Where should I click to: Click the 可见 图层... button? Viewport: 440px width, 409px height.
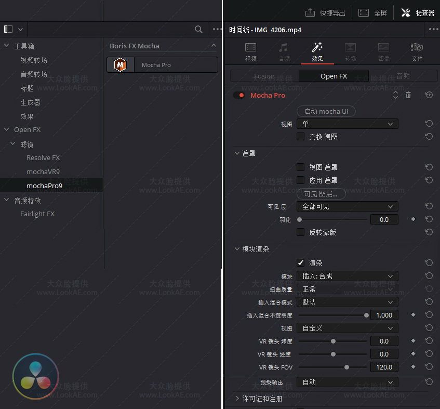pyautogui.click(x=324, y=194)
